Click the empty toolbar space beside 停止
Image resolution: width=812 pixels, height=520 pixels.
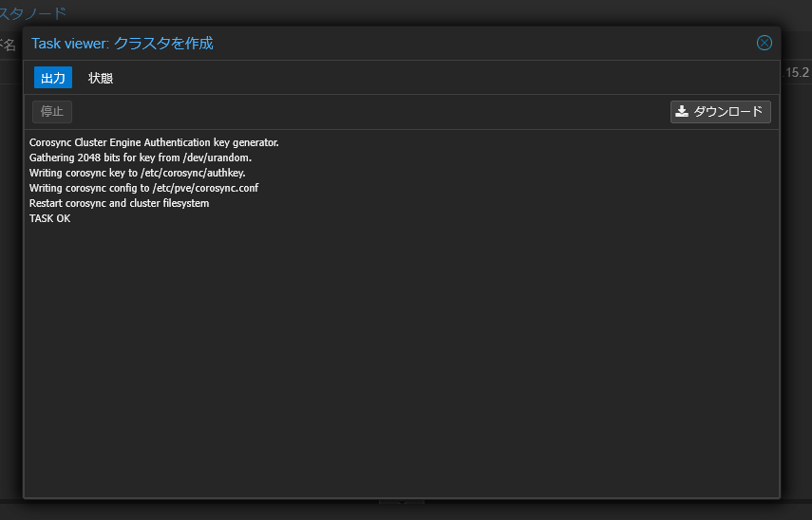tap(370, 112)
